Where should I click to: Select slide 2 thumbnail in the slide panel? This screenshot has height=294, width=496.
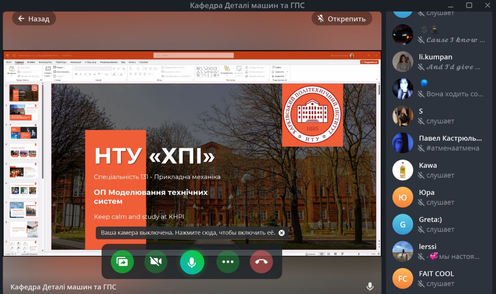coord(24,112)
